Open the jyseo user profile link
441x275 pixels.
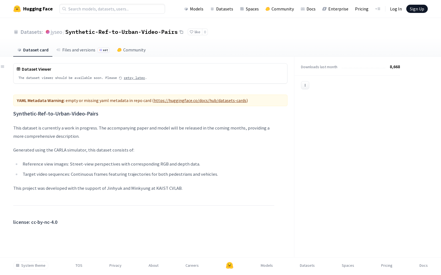click(56, 32)
